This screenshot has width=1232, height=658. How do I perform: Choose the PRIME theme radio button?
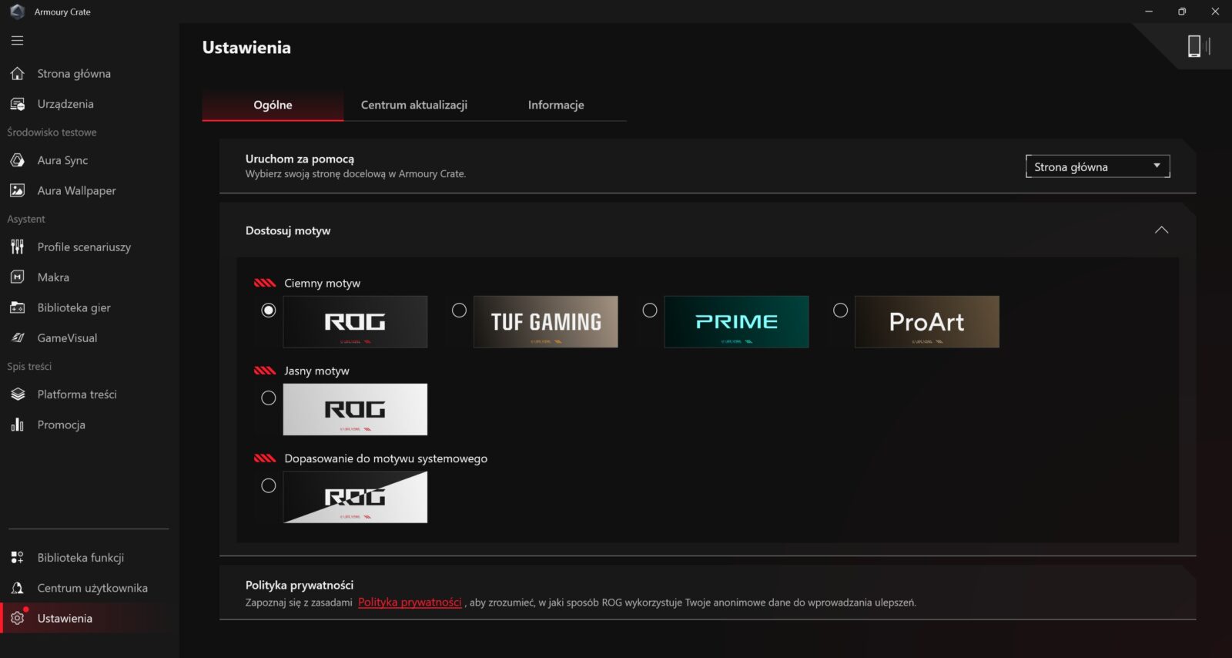[x=650, y=311]
